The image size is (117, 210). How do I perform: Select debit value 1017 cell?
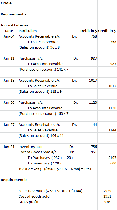89,80
